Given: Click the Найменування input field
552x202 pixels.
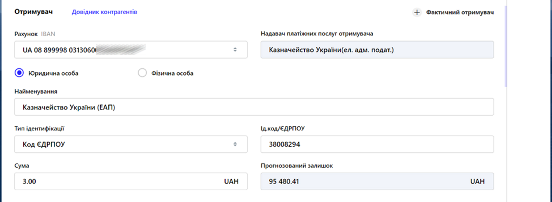Looking at the screenshot, I should [x=254, y=107].
